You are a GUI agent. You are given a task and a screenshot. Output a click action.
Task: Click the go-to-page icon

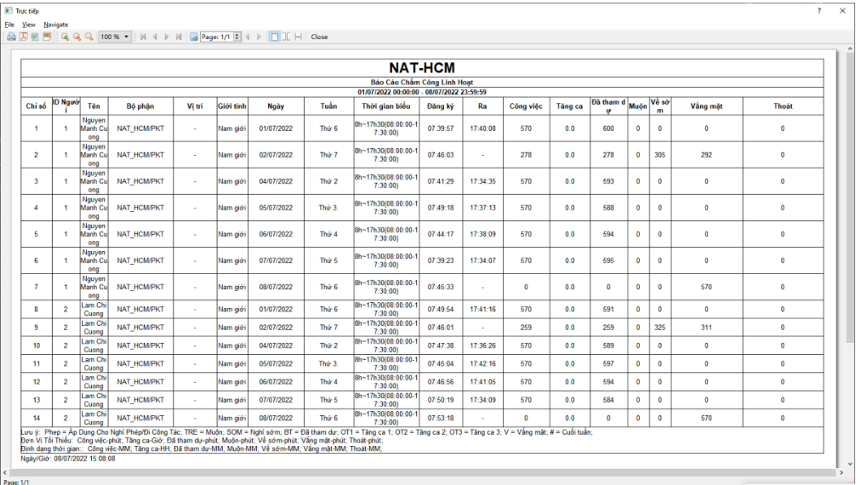pyautogui.click(x=193, y=37)
